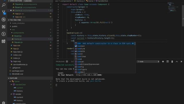This screenshot has height=104, width=184.
Task: Pick 'continue' keyword suggestion
Action: coord(105,57)
